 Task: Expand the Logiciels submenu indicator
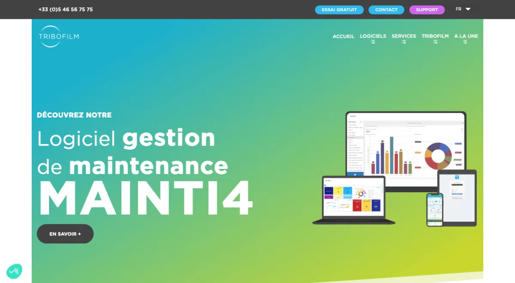pyautogui.click(x=373, y=42)
